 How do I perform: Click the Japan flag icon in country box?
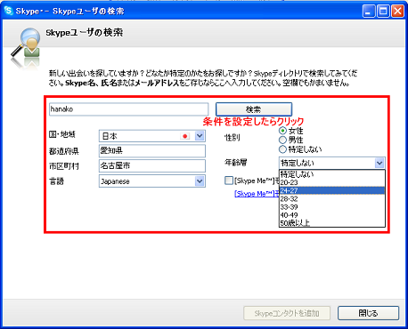click(x=185, y=136)
